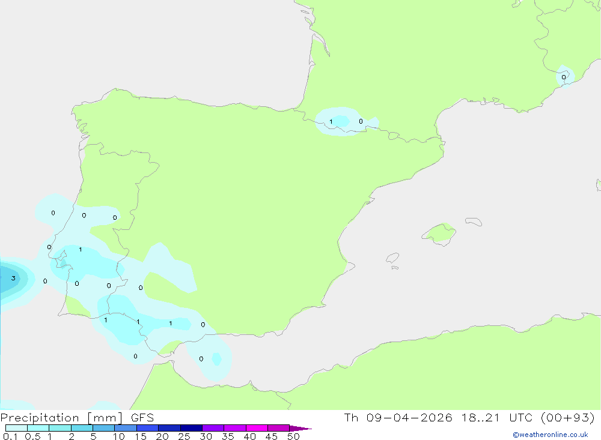
Task: Click the '(00+93)' forecast offset text
Action: tap(568, 417)
